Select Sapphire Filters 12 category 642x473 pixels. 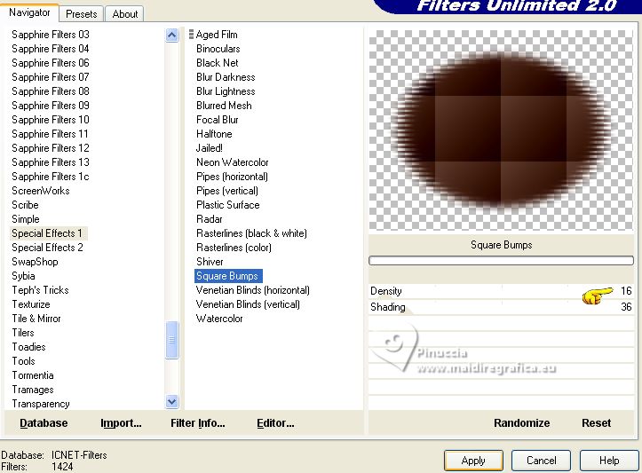pyautogui.click(x=51, y=148)
